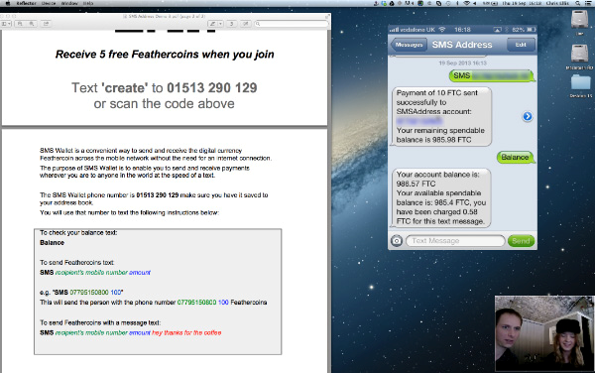Click the zoom out toolbar button in Preview
Viewport: 595px width, 373px height.
(20, 24)
